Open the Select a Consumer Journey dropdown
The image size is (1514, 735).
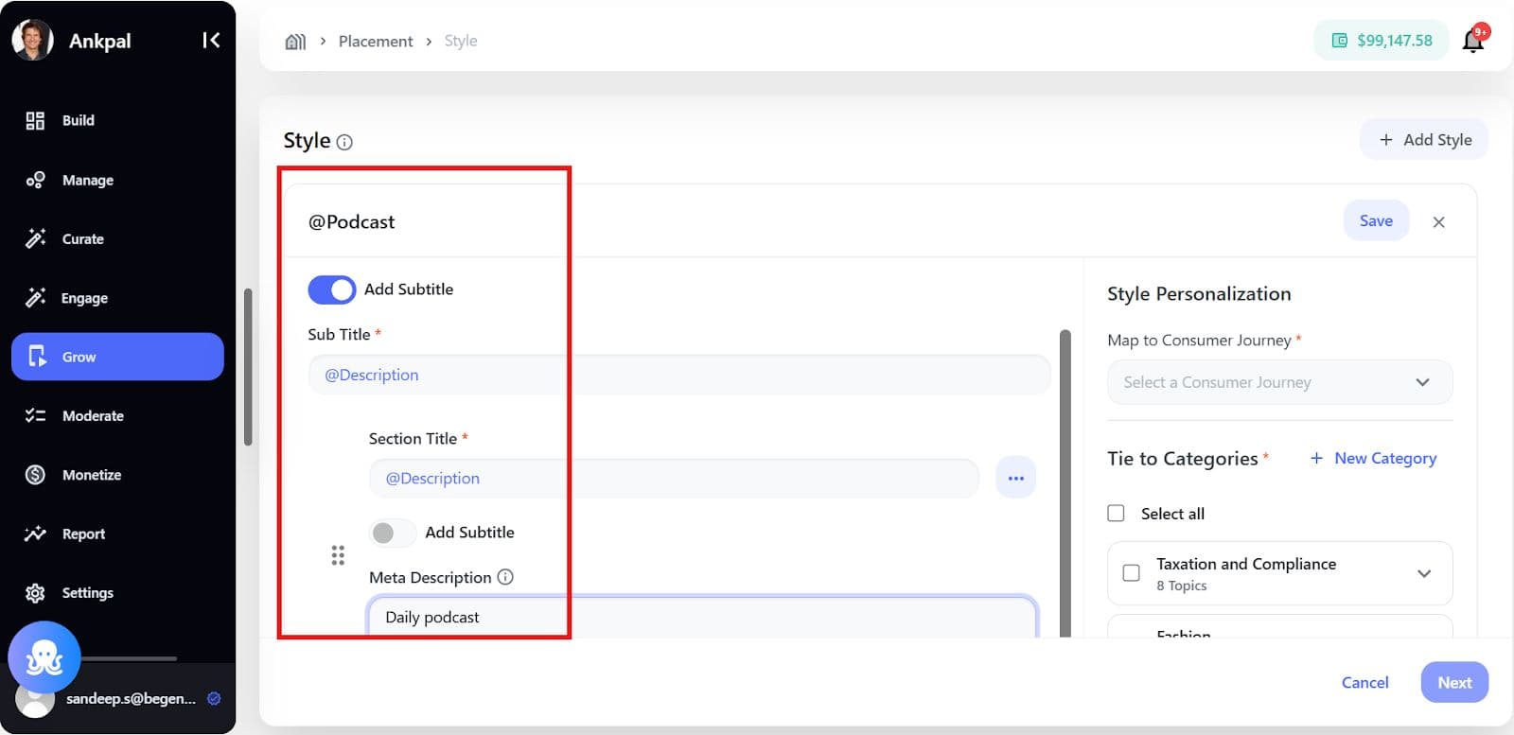coord(1279,382)
